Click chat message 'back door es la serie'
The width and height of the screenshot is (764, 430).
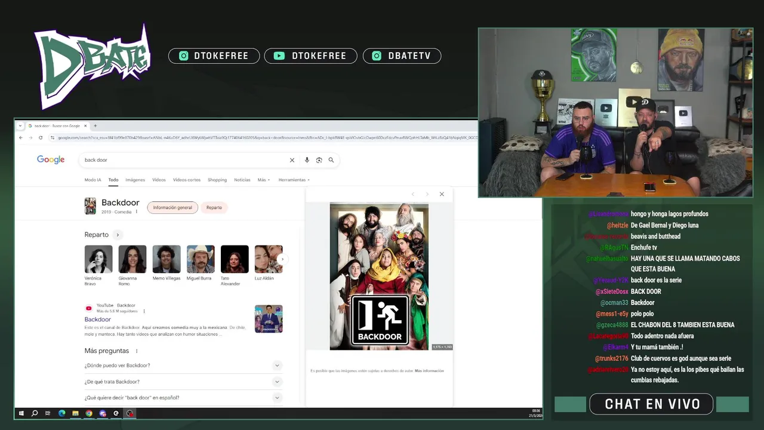[656, 280]
